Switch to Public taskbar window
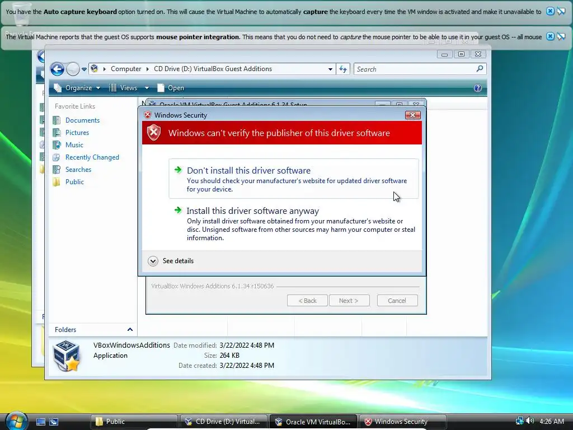 (x=134, y=422)
